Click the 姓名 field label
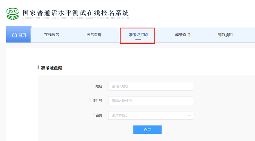The width and height of the screenshot is (255, 141). (99, 86)
